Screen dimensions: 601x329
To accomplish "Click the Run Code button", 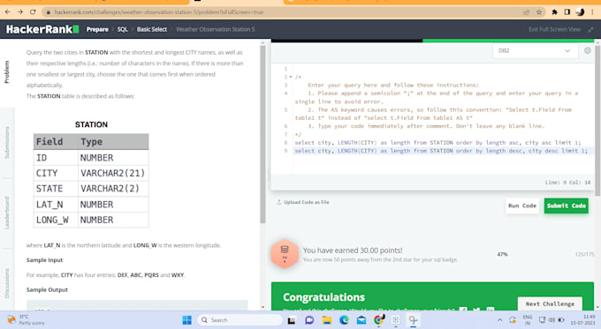I will (522, 206).
